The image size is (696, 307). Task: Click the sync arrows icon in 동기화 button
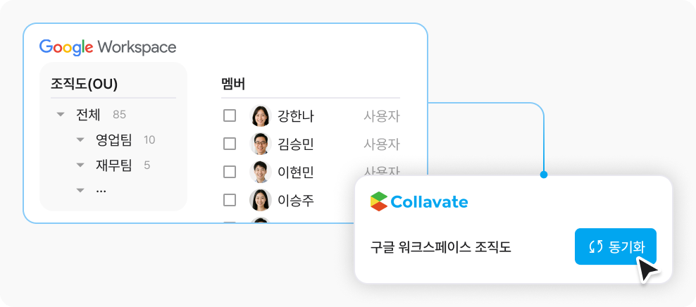click(595, 246)
